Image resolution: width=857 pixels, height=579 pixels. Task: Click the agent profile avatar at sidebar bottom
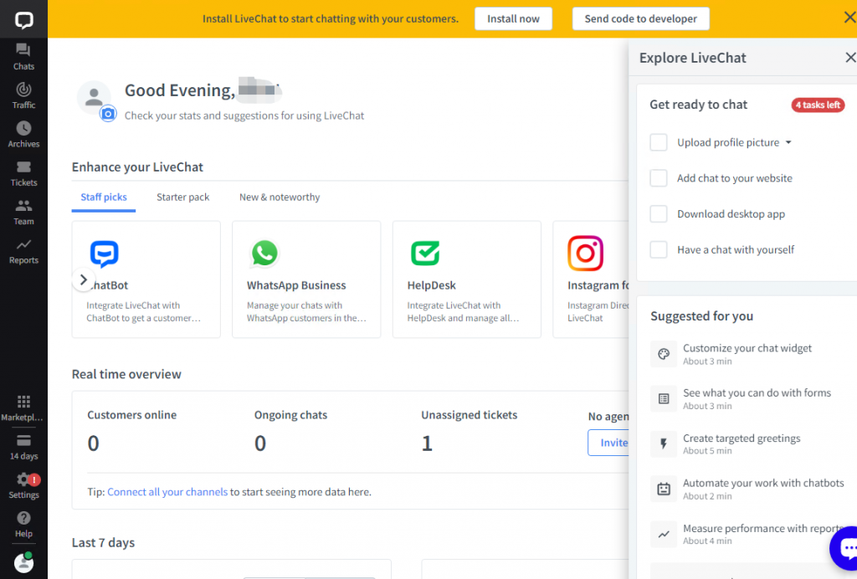click(23, 563)
